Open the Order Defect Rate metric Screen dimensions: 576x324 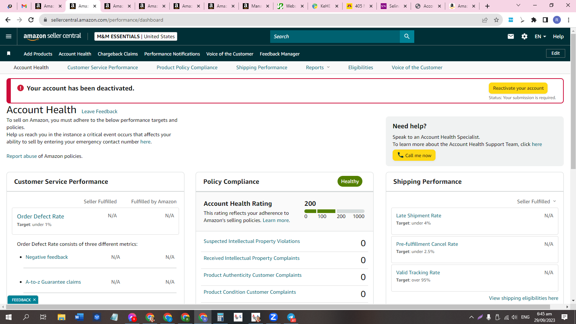tap(41, 216)
